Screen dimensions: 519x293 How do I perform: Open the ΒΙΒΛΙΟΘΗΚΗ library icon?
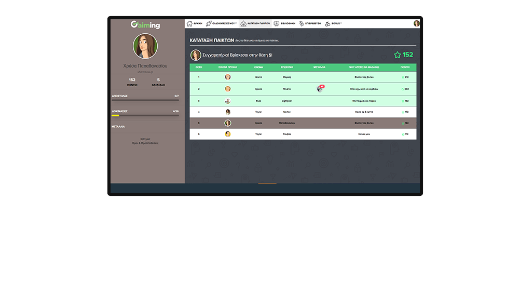pyautogui.click(x=277, y=23)
